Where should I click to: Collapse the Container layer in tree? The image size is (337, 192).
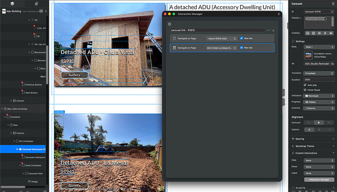pos(5,117)
